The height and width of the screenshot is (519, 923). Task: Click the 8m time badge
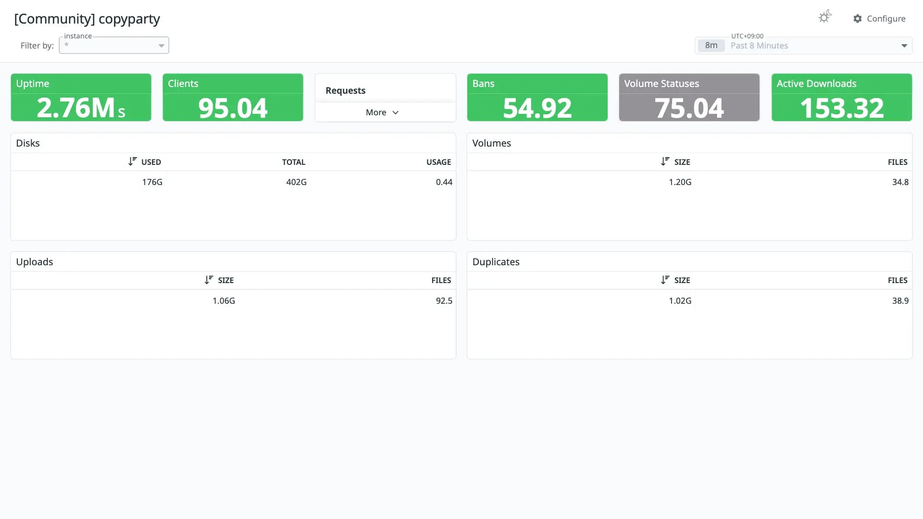click(711, 46)
